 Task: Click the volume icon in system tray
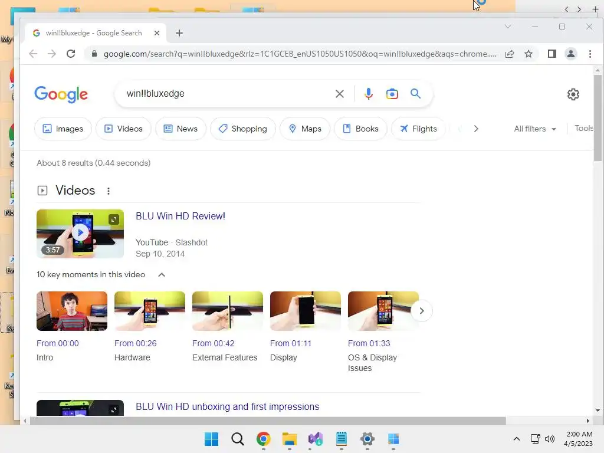[x=550, y=439]
